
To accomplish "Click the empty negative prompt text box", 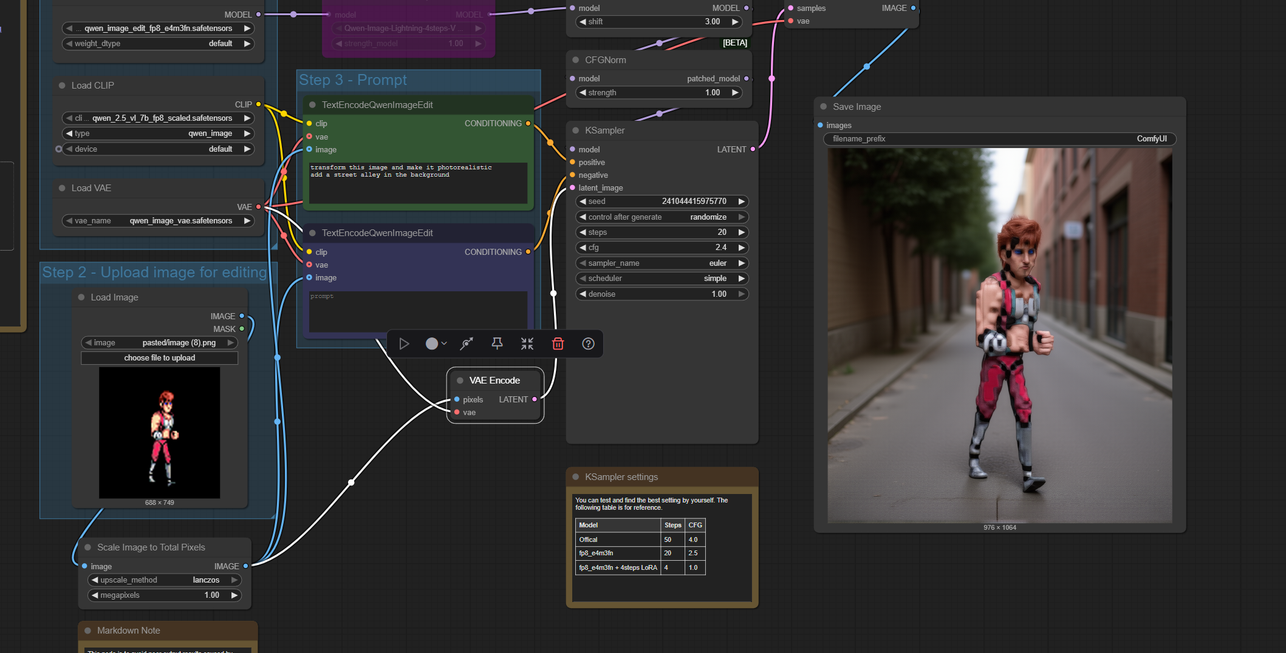I will point(419,311).
